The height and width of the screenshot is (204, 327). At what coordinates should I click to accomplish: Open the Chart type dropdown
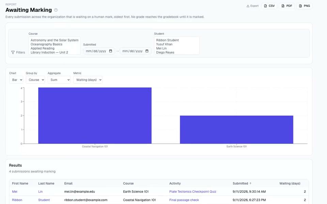coord(16,80)
